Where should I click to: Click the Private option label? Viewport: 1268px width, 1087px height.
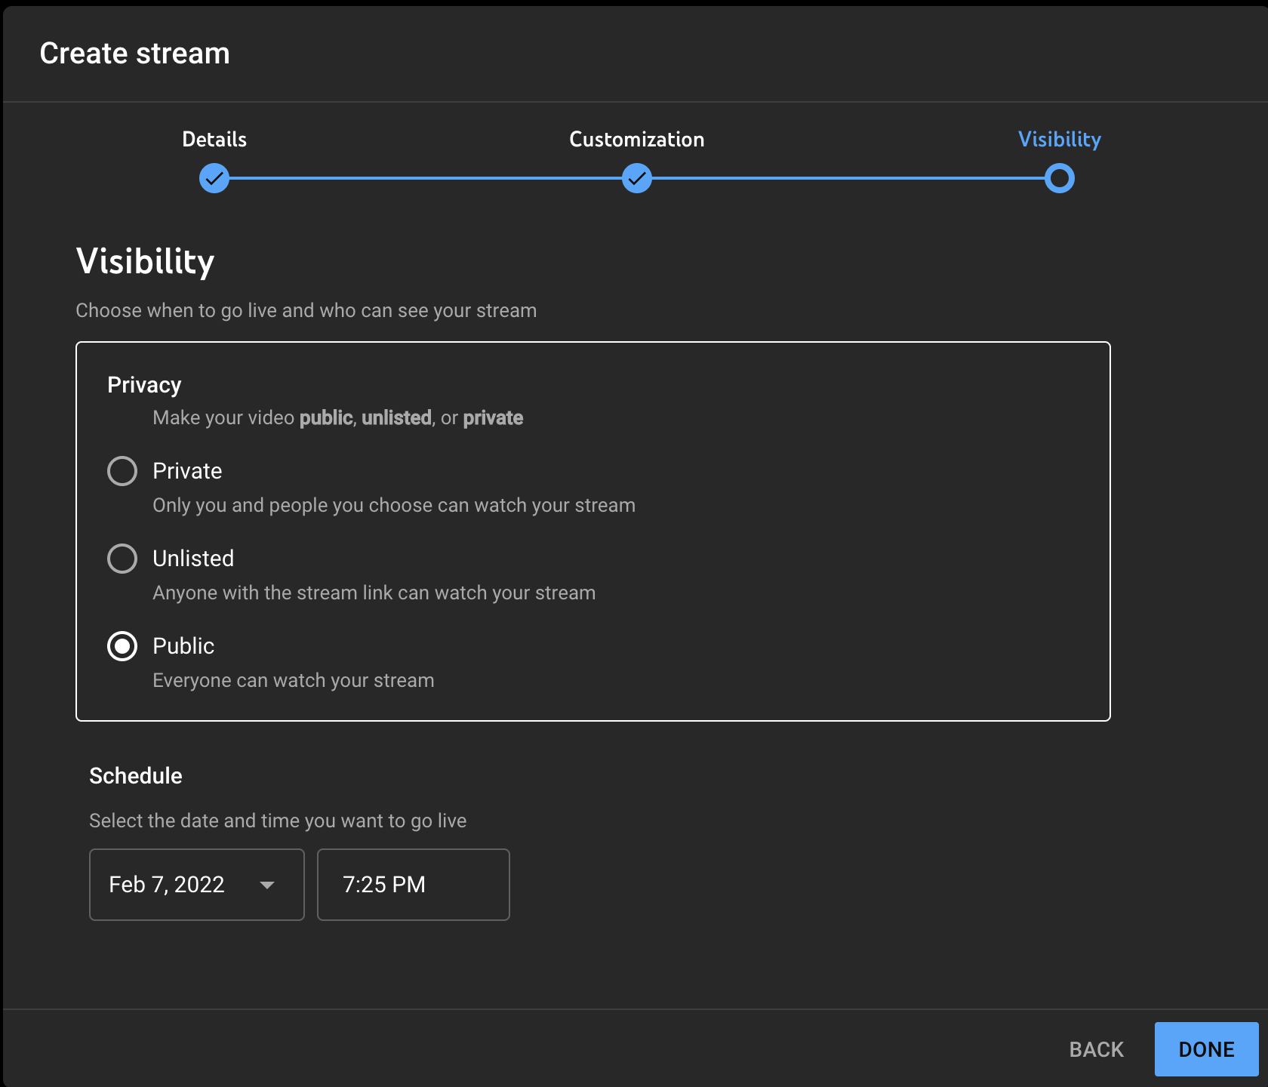click(187, 471)
